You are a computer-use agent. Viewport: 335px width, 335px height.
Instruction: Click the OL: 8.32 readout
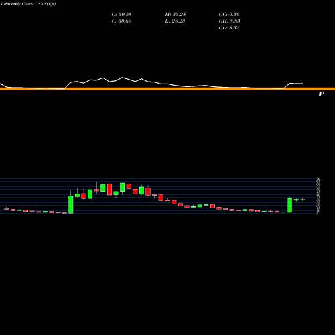click(229, 27)
